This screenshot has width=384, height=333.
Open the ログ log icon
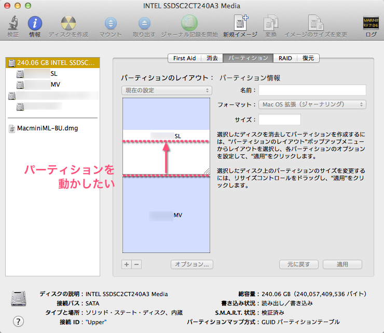tap(371, 23)
